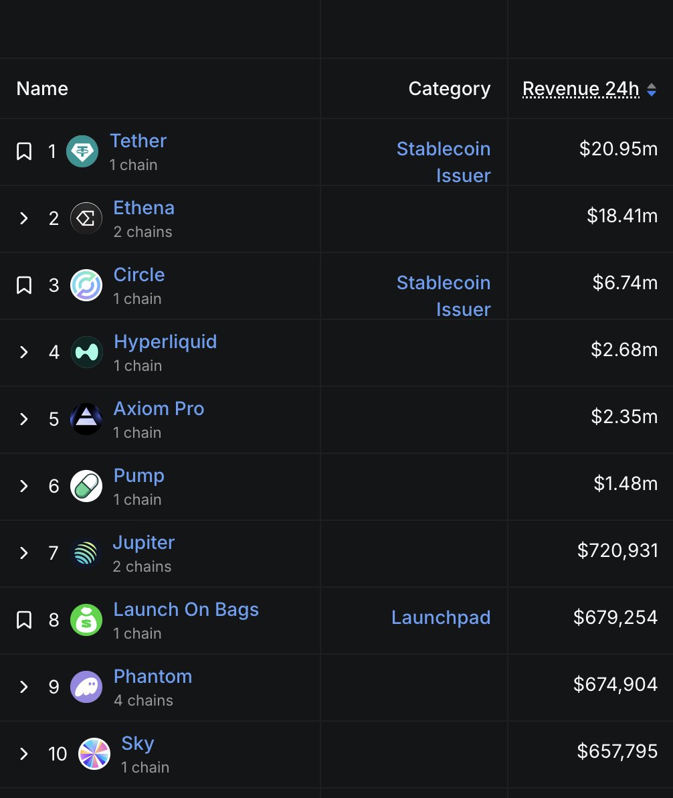Click the Name column header
Screen dimensions: 673x798
click(x=42, y=88)
